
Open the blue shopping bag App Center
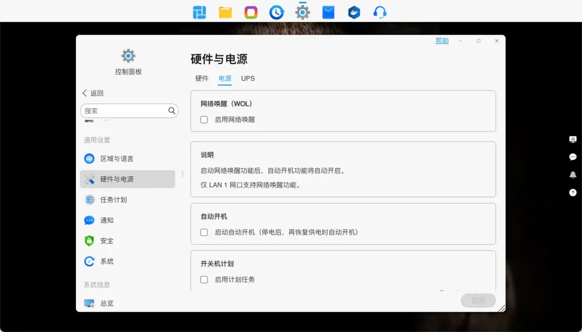pos(328,12)
